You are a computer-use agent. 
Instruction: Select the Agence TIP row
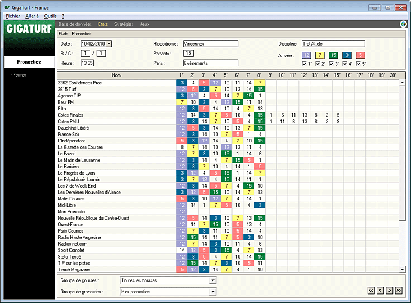(228, 96)
